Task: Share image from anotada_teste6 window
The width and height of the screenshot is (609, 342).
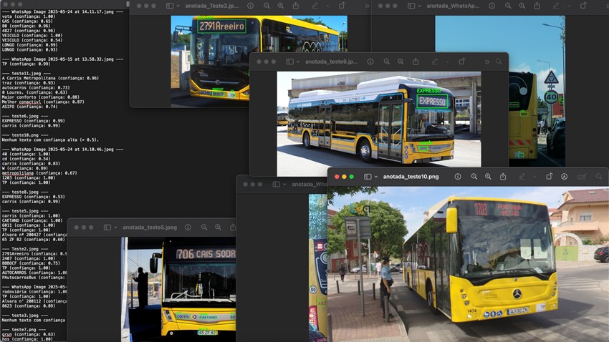Action: [x=416, y=62]
